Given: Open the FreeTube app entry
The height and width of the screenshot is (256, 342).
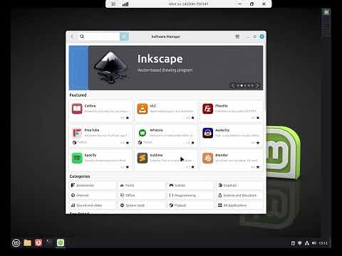Looking at the screenshot, I should pos(100,137).
